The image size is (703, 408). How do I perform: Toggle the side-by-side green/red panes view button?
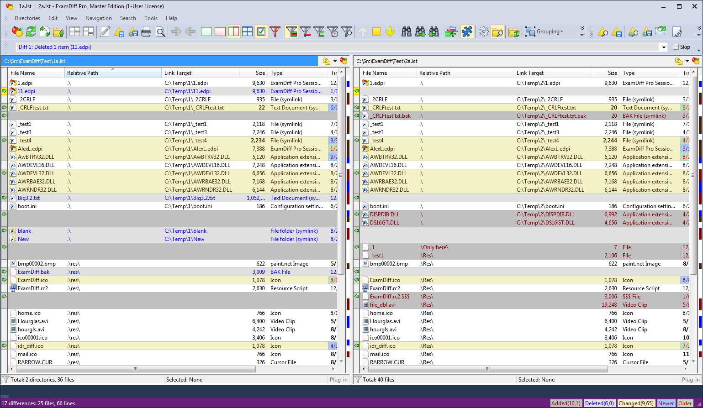[x=234, y=31]
